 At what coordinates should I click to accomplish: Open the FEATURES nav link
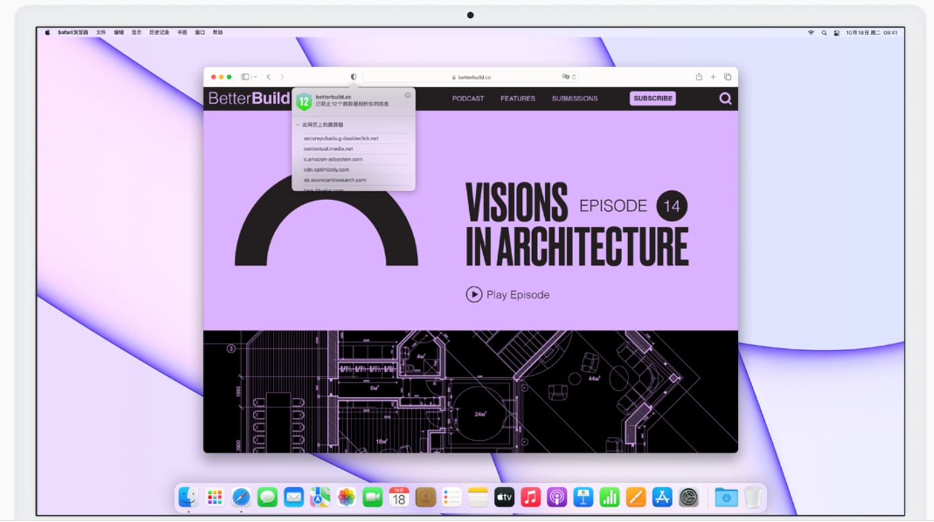[518, 99]
